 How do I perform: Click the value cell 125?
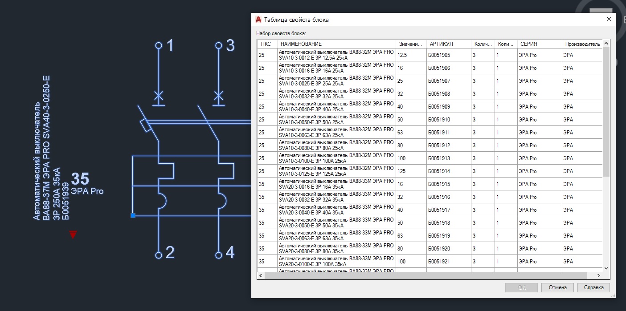click(411, 171)
